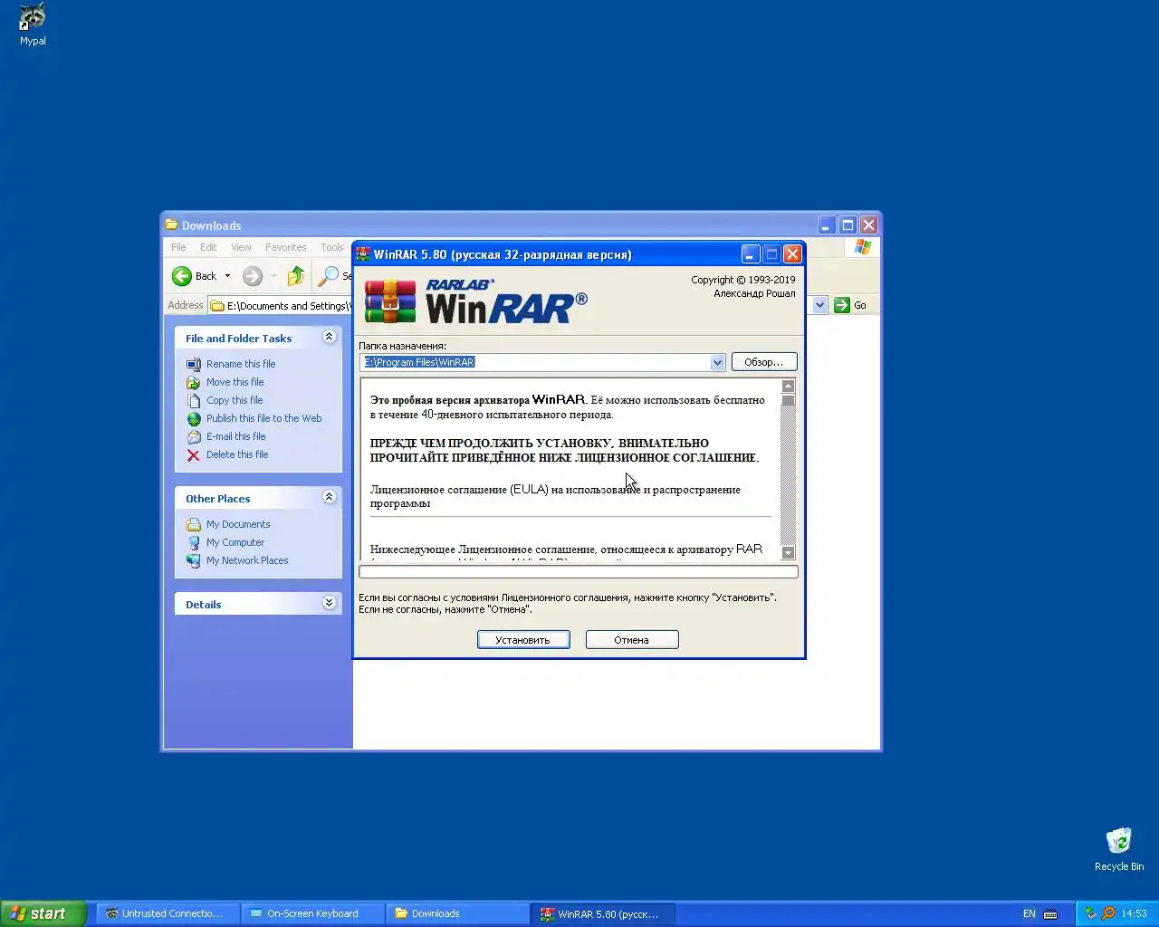Minimize the WinRAR installer window
The height and width of the screenshot is (927, 1159).
click(751, 254)
